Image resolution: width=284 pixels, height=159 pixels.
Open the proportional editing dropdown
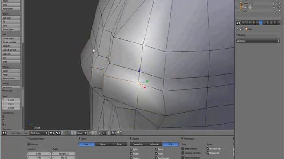pyautogui.click(x=105, y=133)
